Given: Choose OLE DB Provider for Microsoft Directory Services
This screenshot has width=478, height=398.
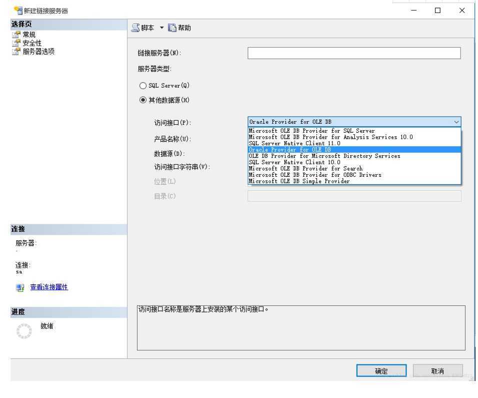Looking at the screenshot, I should 354,156.
